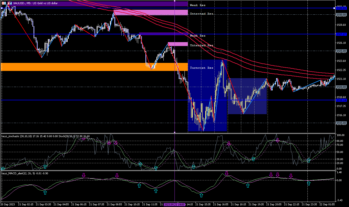Select the 'Turncoat Res' label
The width and height of the screenshot is (349, 207).
tap(201, 68)
